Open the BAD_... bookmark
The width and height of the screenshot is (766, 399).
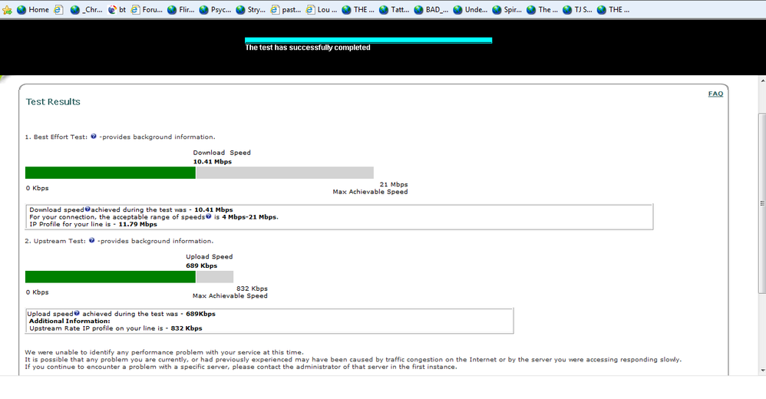431,10
